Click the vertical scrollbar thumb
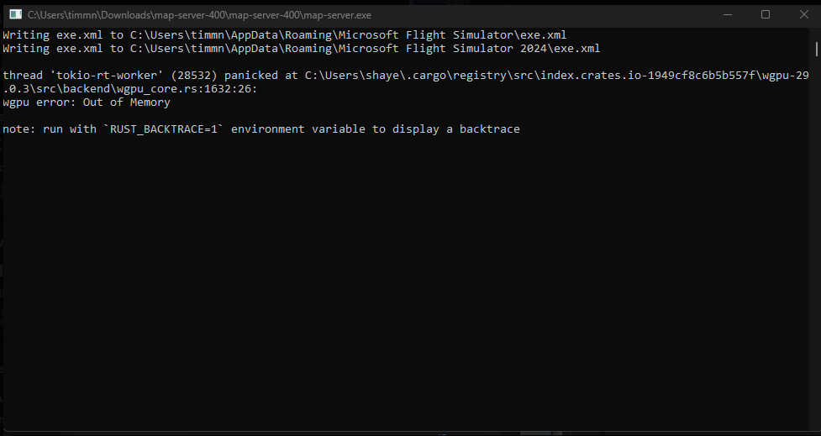 [x=816, y=48]
